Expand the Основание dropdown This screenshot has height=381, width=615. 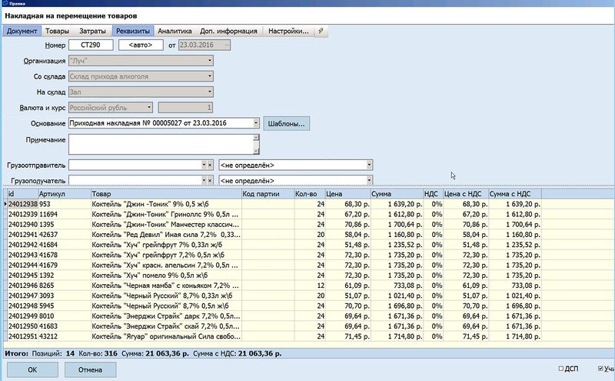pos(256,123)
